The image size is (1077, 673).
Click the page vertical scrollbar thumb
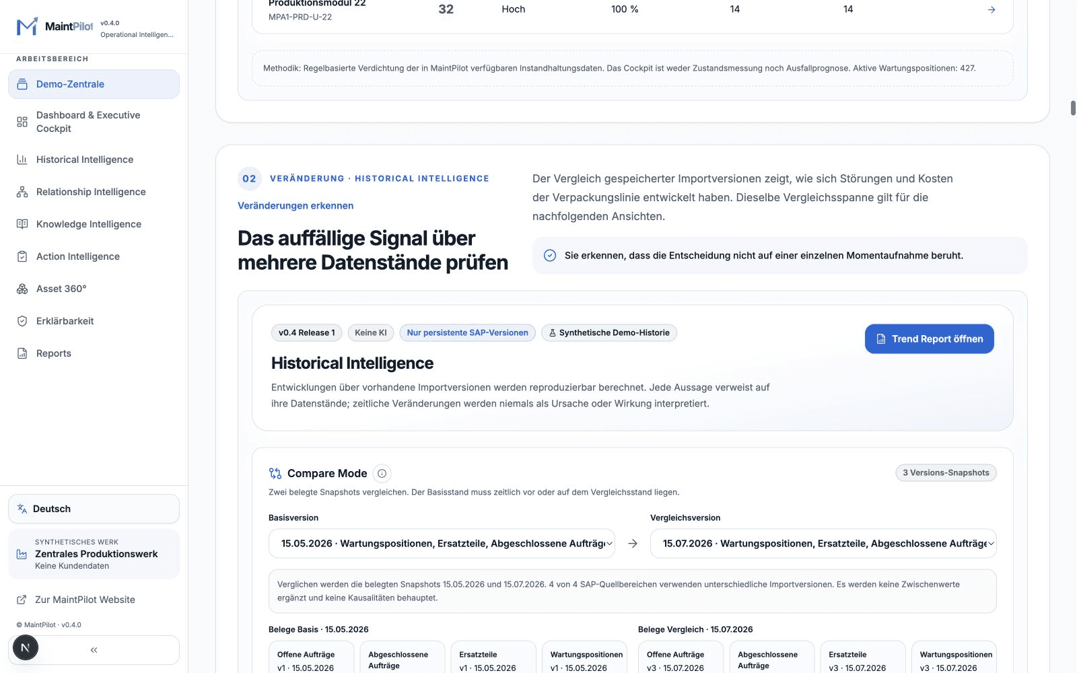click(1073, 108)
